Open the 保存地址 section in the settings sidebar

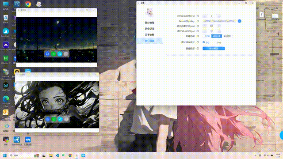[x=149, y=23]
